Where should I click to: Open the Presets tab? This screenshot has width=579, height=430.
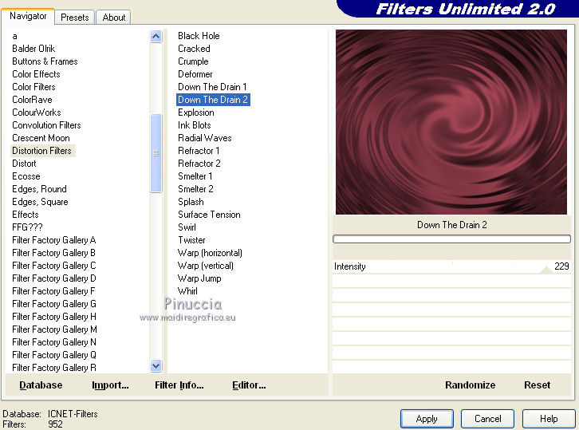(75, 18)
